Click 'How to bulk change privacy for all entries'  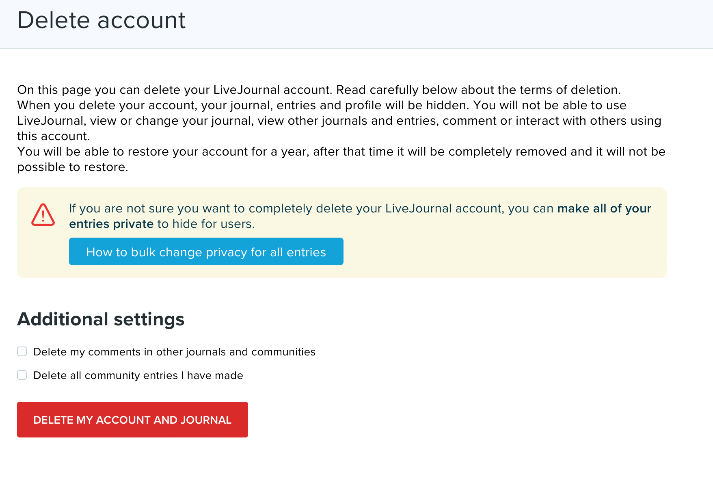click(205, 251)
